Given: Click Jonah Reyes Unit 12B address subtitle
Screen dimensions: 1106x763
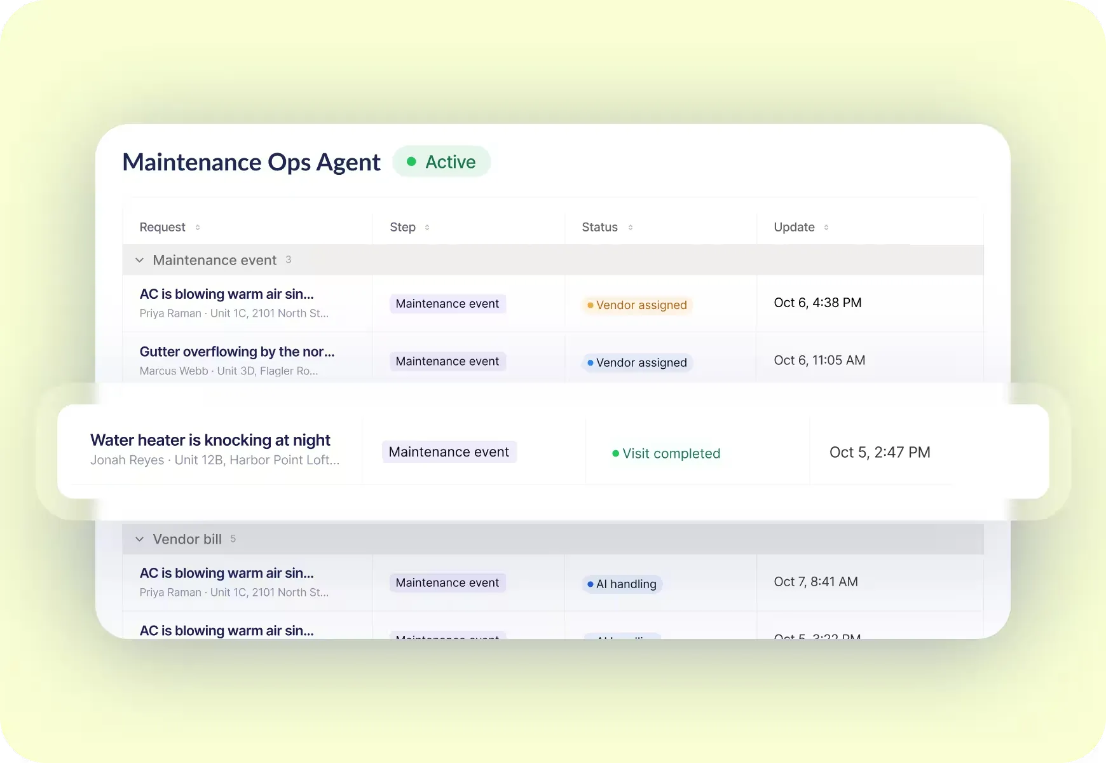Looking at the screenshot, I should (x=215, y=460).
